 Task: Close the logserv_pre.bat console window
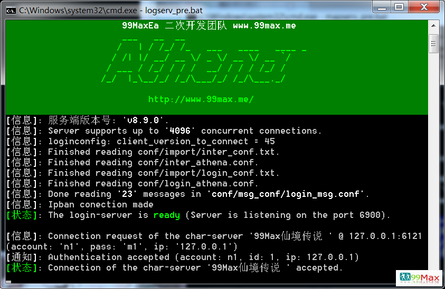coord(423,7)
